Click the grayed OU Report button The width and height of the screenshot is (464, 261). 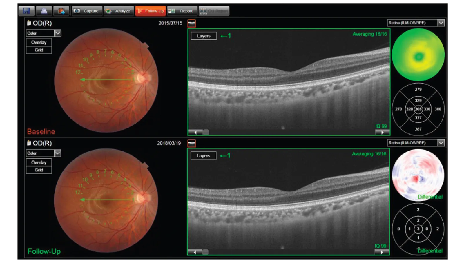(214, 11)
